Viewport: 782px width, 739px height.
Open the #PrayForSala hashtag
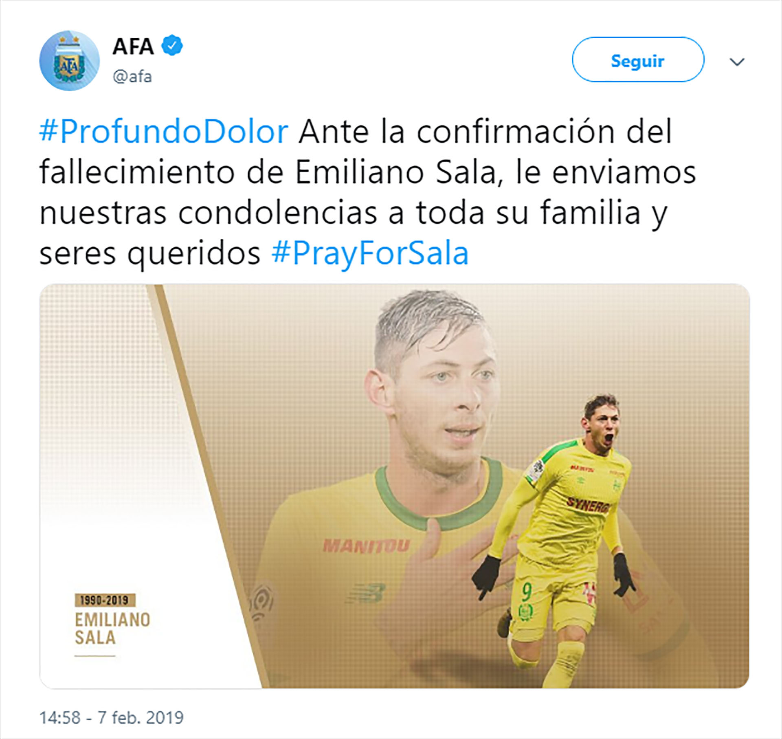point(370,253)
